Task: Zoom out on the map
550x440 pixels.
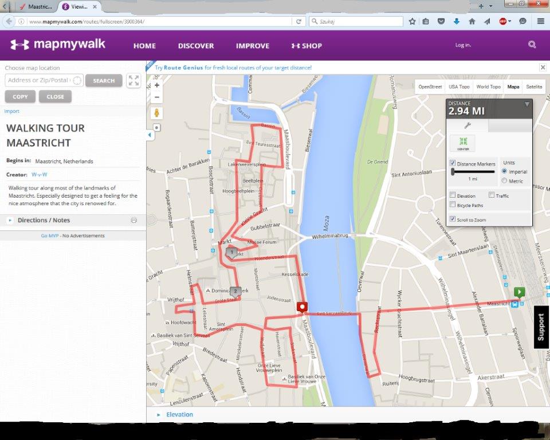Action: click(x=157, y=97)
